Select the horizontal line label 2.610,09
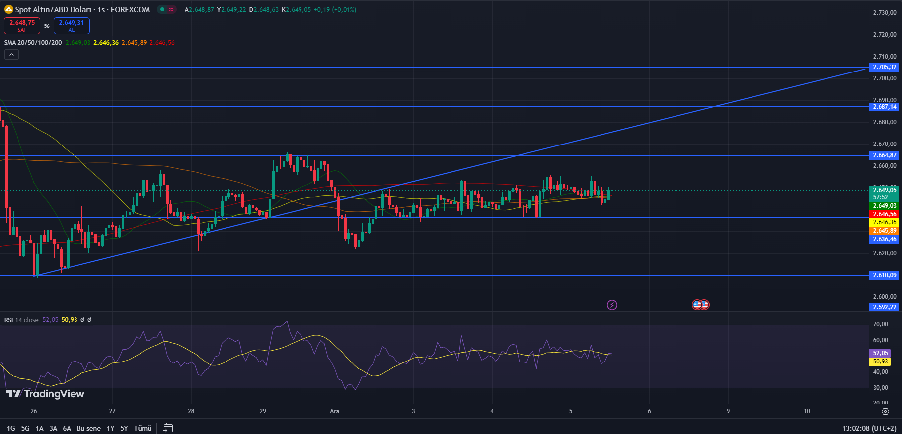902x434 pixels. (885, 275)
